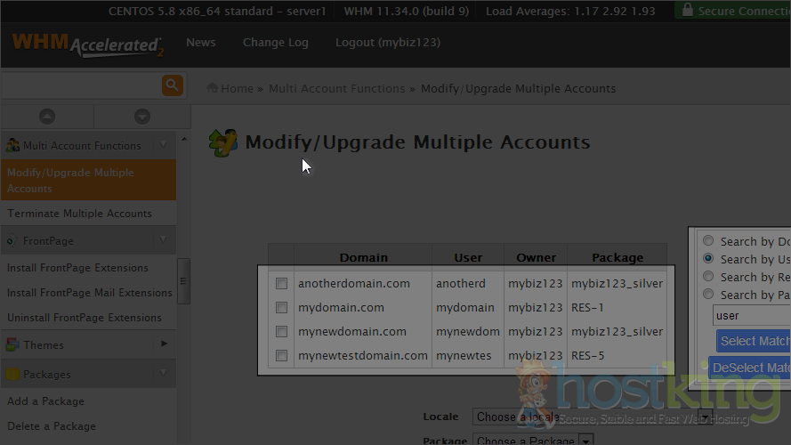Click the Themes section icon
Image resolution: width=791 pixels, height=445 pixels.
[12, 344]
